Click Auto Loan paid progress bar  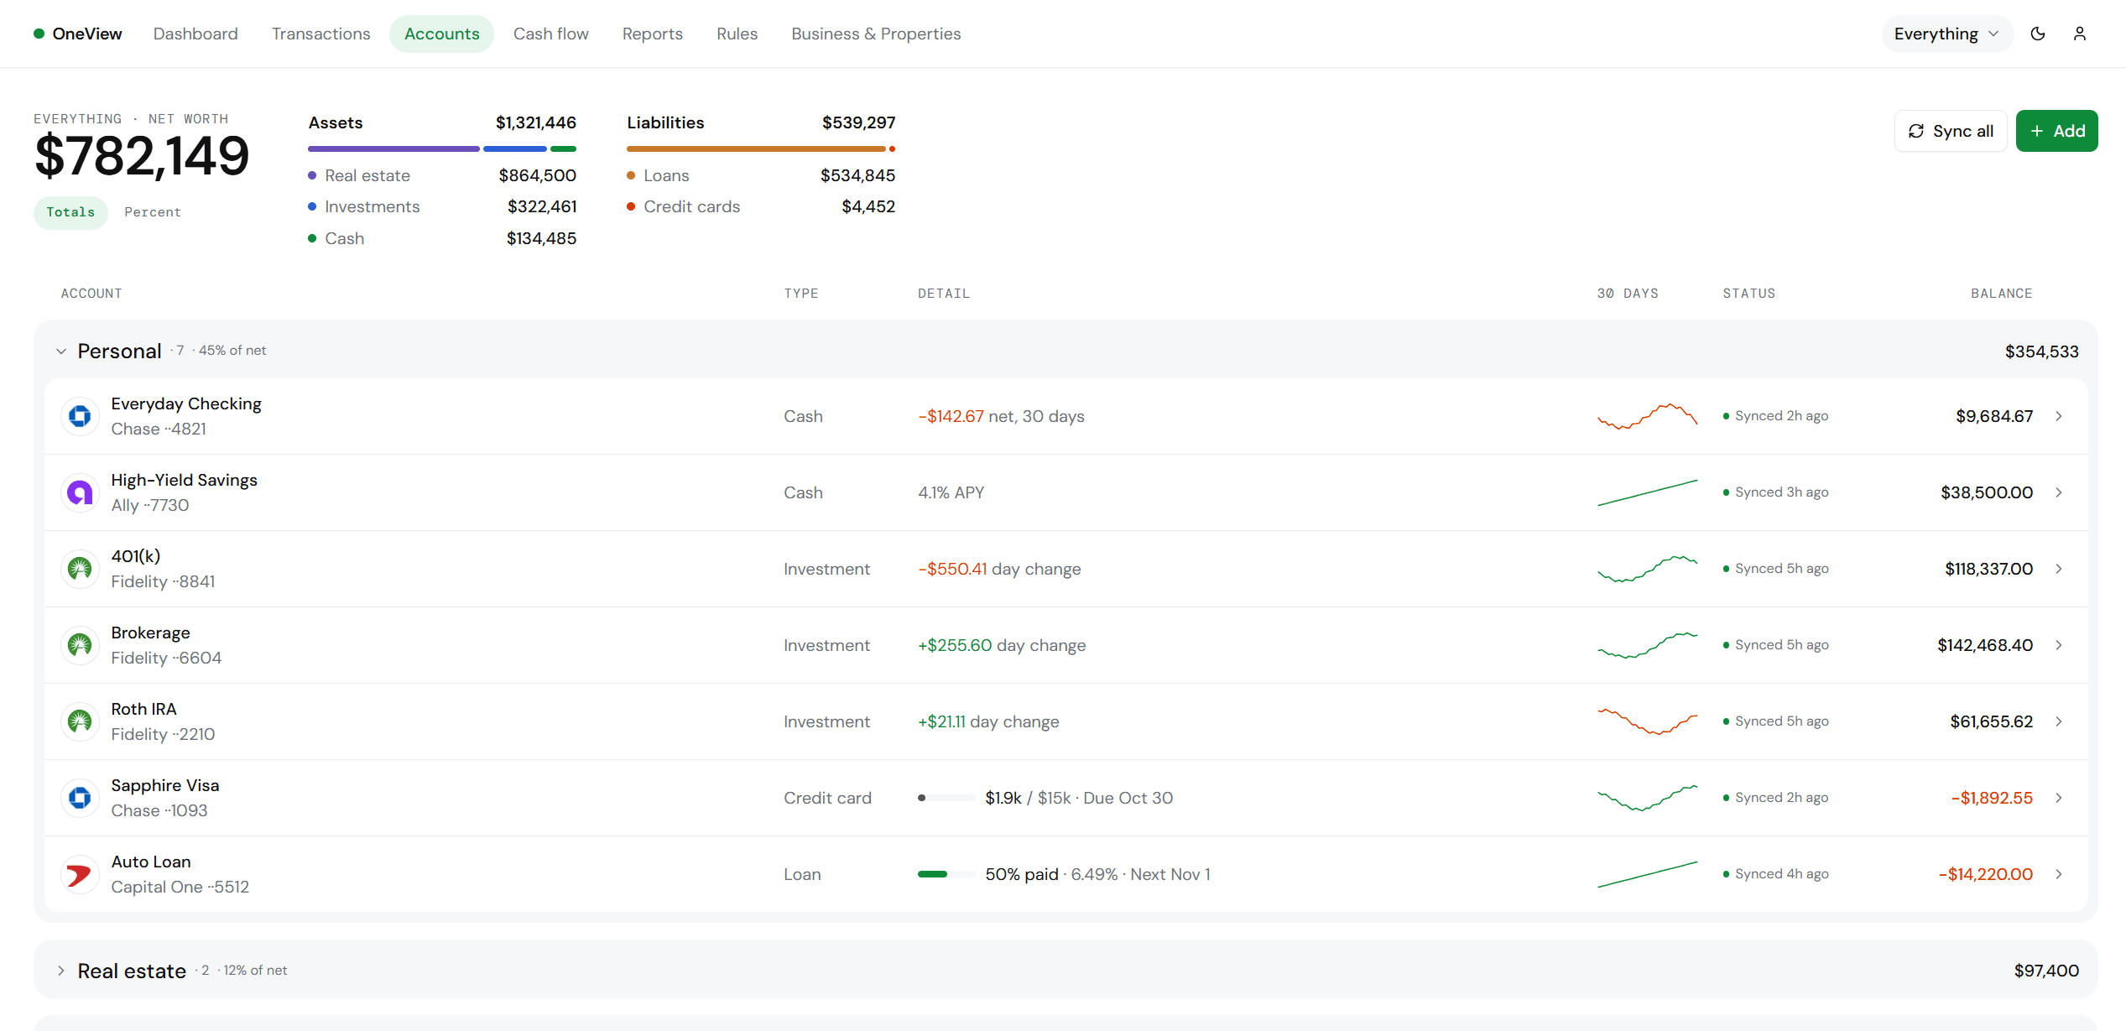(946, 874)
